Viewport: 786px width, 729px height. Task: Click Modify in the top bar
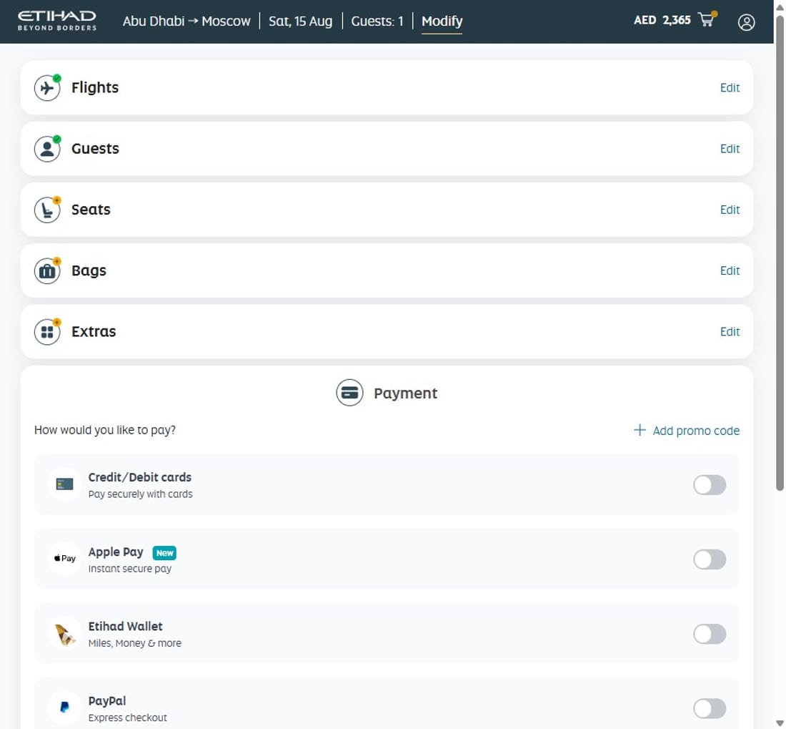[442, 21]
